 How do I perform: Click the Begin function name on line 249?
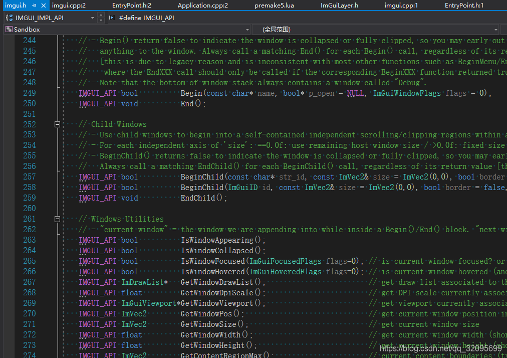pyautogui.click(x=191, y=93)
